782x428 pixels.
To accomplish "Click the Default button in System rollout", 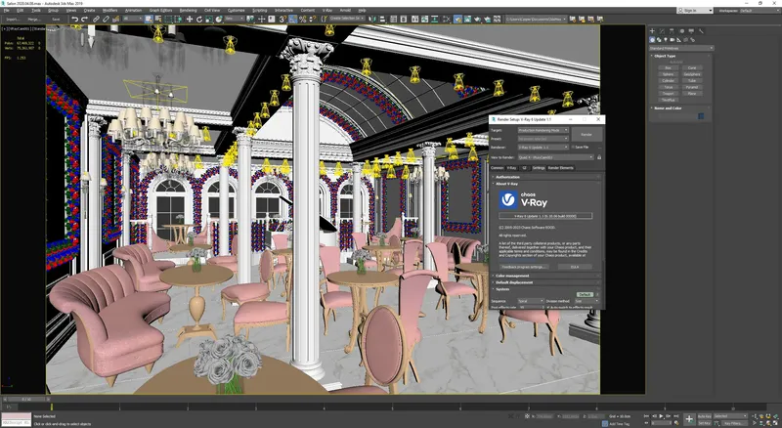I will click(585, 294).
